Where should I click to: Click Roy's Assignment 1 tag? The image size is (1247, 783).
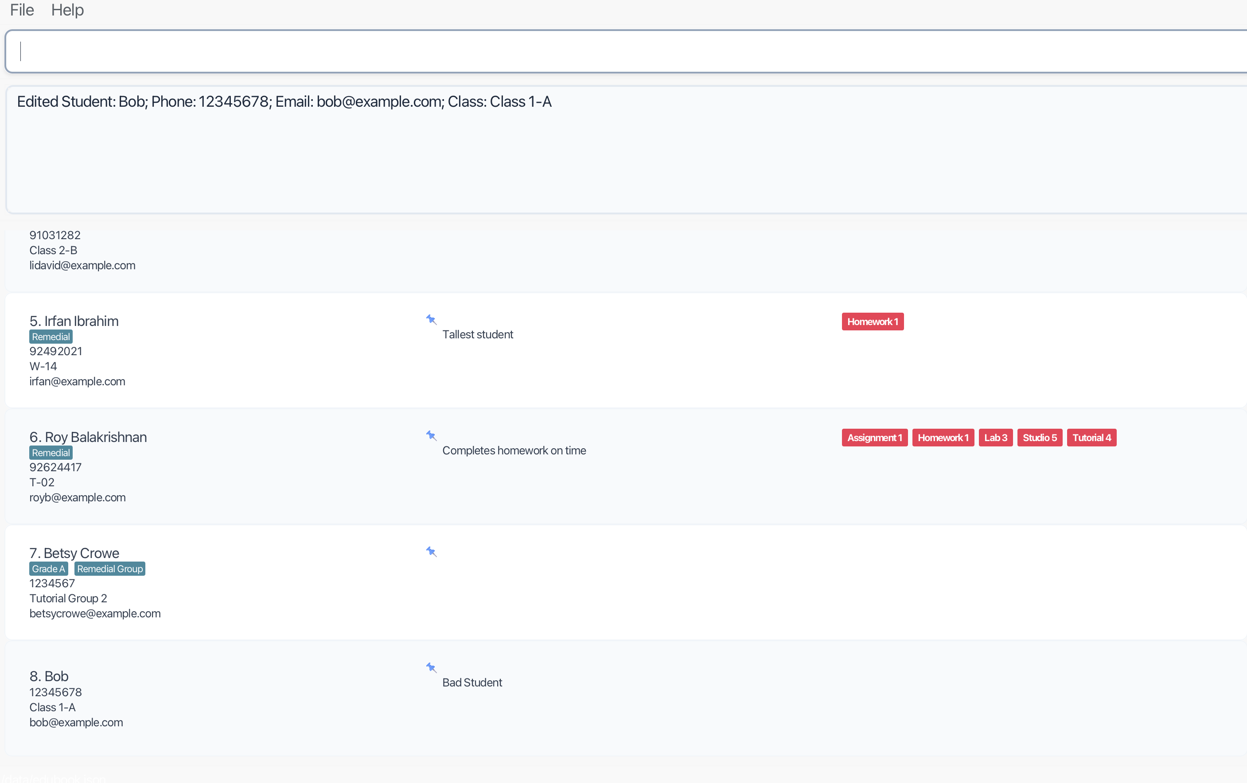pos(874,437)
